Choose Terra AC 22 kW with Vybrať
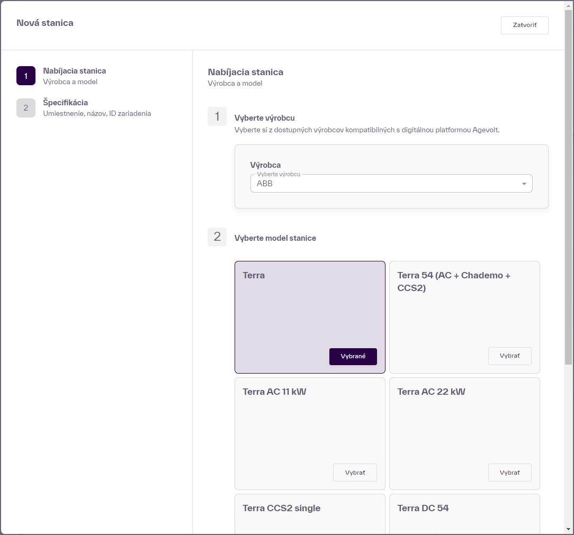The width and height of the screenshot is (574, 535). pyautogui.click(x=509, y=473)
